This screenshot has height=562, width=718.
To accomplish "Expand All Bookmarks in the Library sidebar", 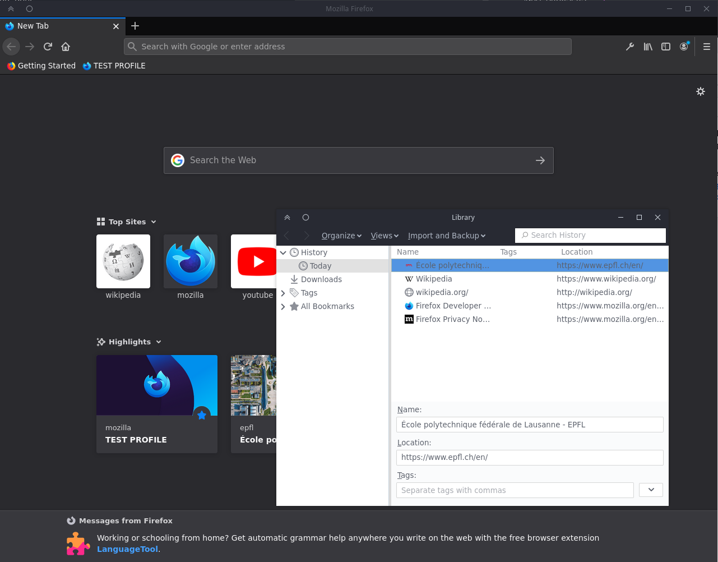I will 283,306.
